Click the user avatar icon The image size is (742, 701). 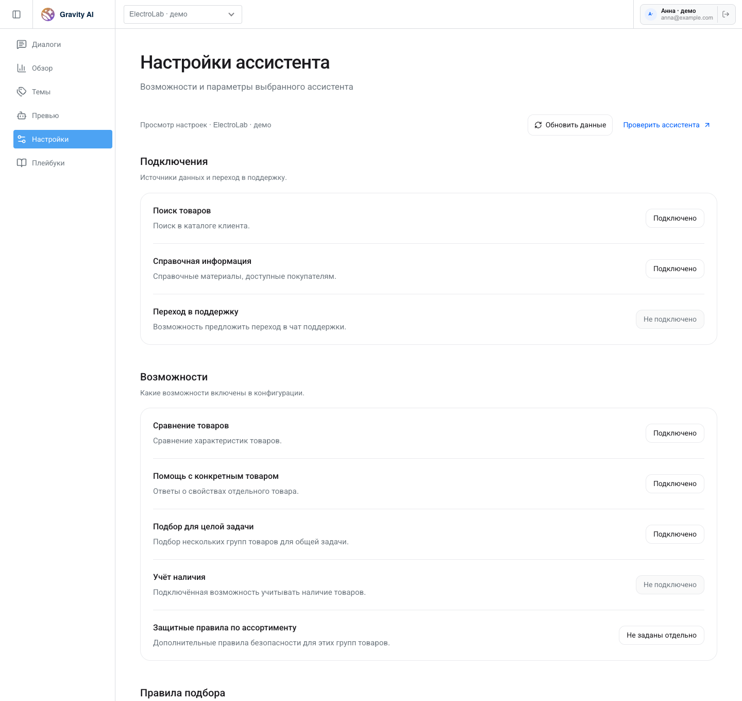click(650, 14)
